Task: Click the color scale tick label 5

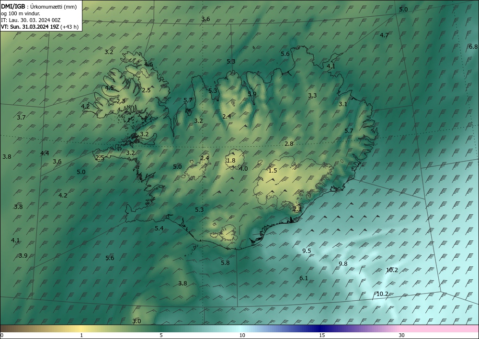Action: [x=161, y=335]
